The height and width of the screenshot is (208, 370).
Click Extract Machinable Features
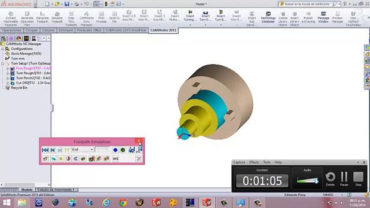coord(10,18)
